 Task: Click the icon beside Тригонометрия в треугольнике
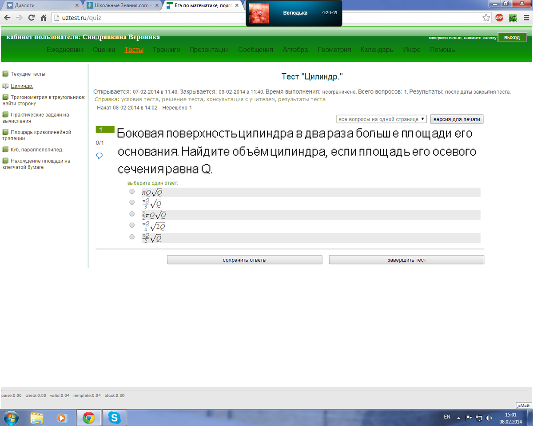(5, 97)
